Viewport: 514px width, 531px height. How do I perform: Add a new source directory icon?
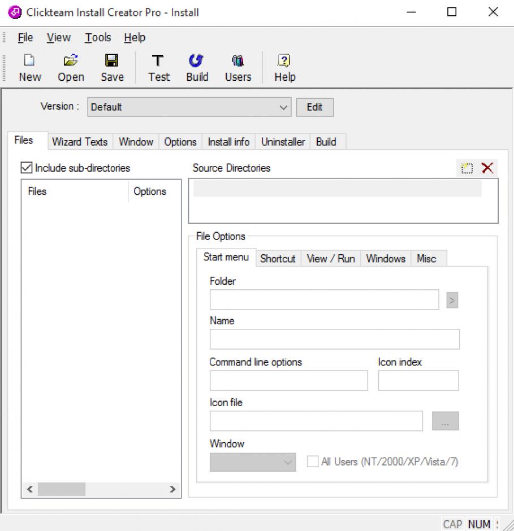[467, 168]
